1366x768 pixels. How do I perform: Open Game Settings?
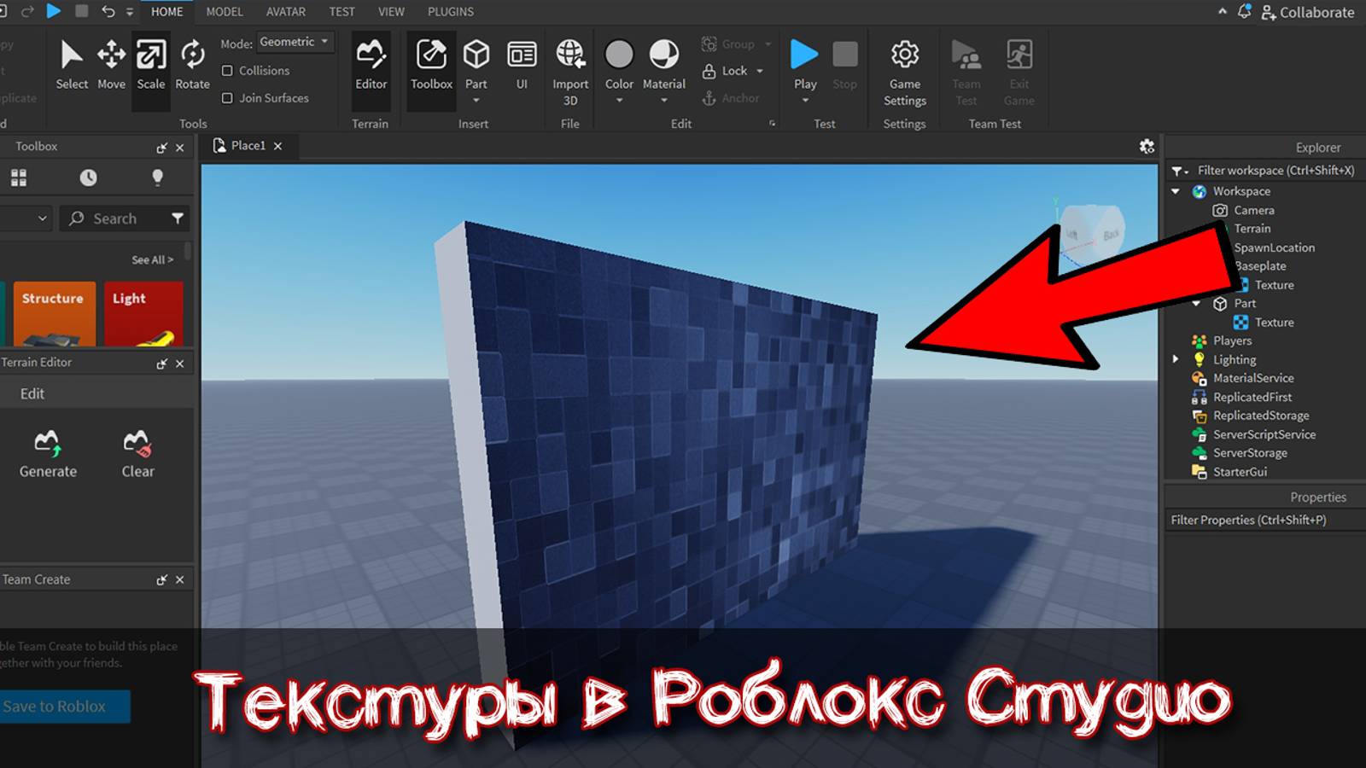coord(904,67)
